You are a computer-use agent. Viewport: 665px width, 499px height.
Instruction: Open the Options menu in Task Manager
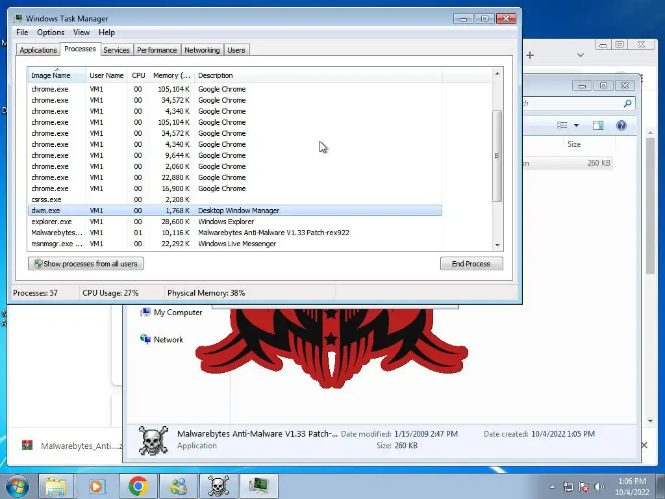[x=51, y=32]
